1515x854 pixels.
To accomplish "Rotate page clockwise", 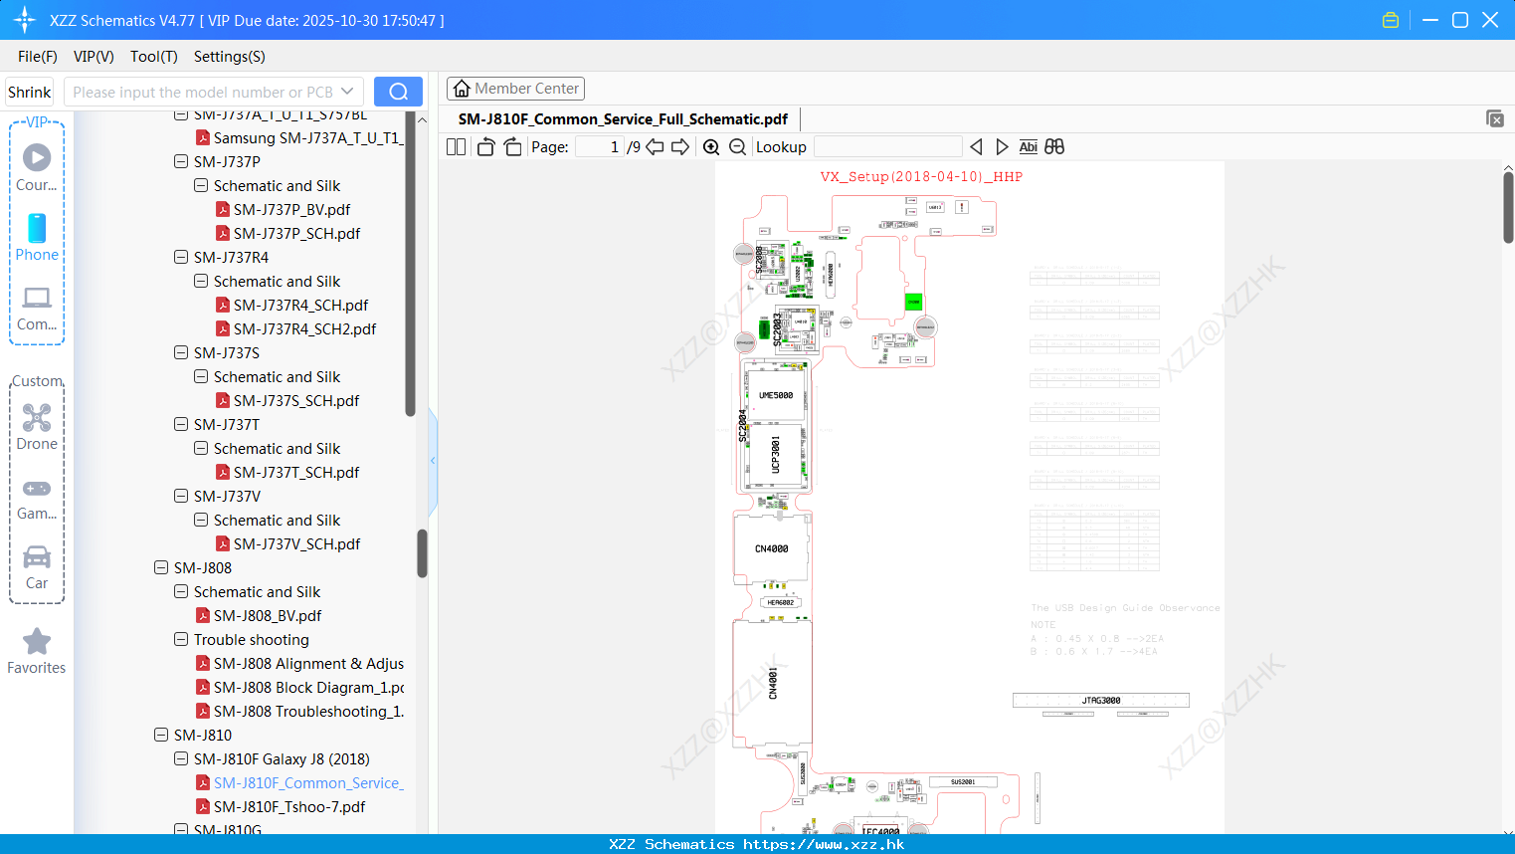I will (x=512, y=147).
